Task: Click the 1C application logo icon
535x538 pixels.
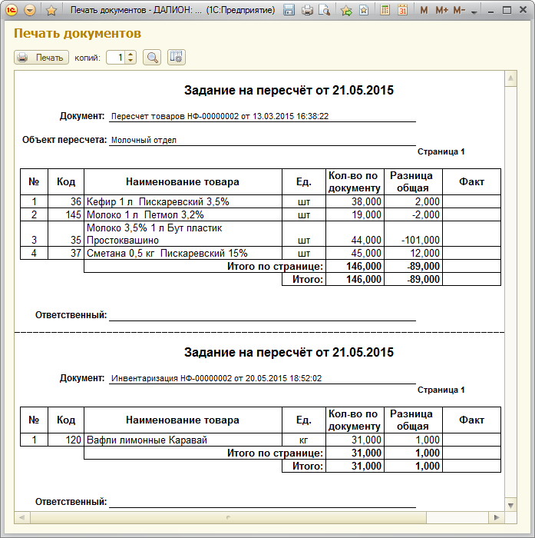Action: (12, 10)
